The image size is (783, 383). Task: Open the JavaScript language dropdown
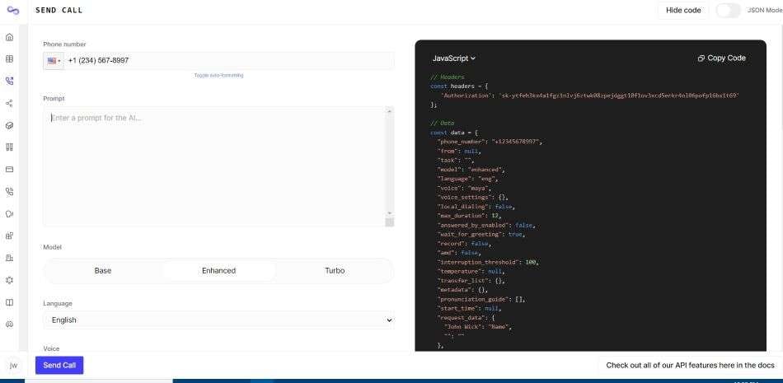pyautogui.click(x=453, y=58)
